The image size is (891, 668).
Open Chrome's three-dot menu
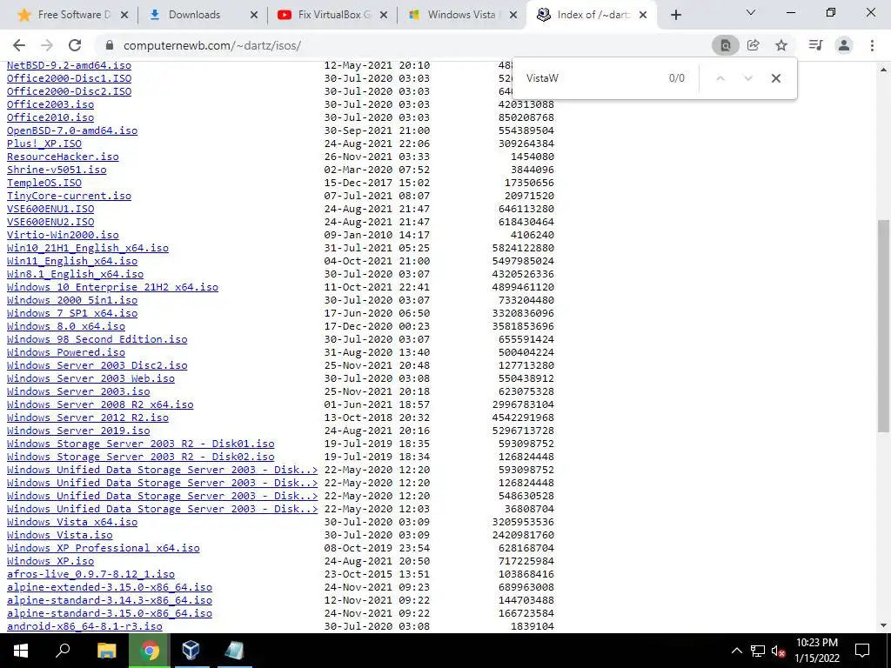(x=872, y=45)
